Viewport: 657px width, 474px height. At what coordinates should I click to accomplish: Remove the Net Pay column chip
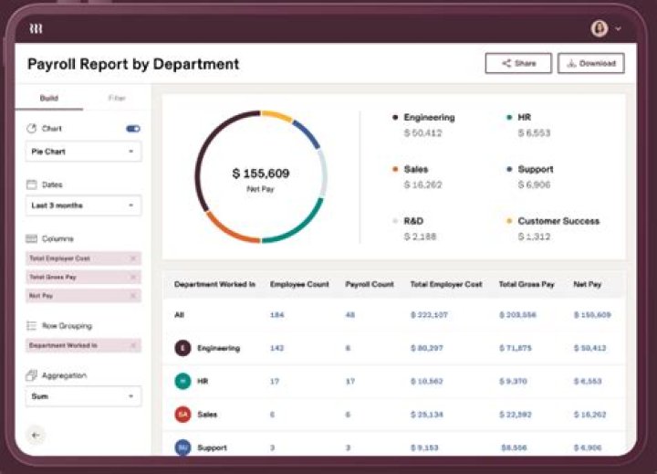[x=132, y=296]
